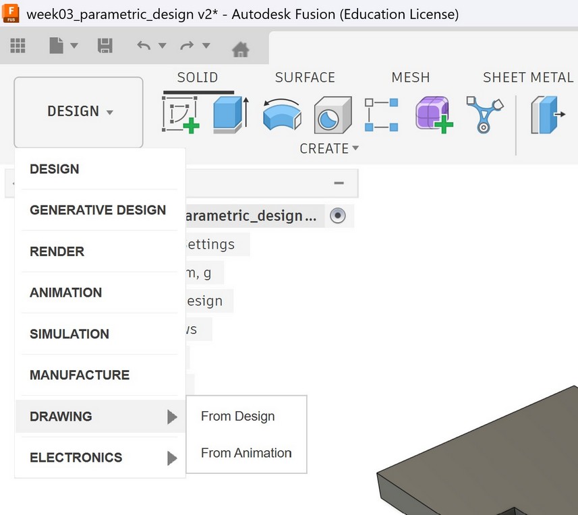
Task: Select the ELECTRONICS menu entry
Action: pyautogui.click(x=100, y=458)
